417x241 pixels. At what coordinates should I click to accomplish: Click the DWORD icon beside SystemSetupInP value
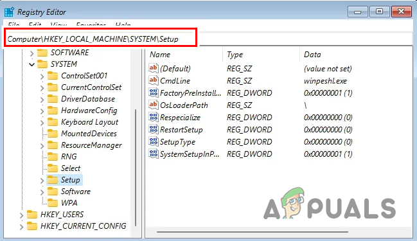(x=154, y=154)
